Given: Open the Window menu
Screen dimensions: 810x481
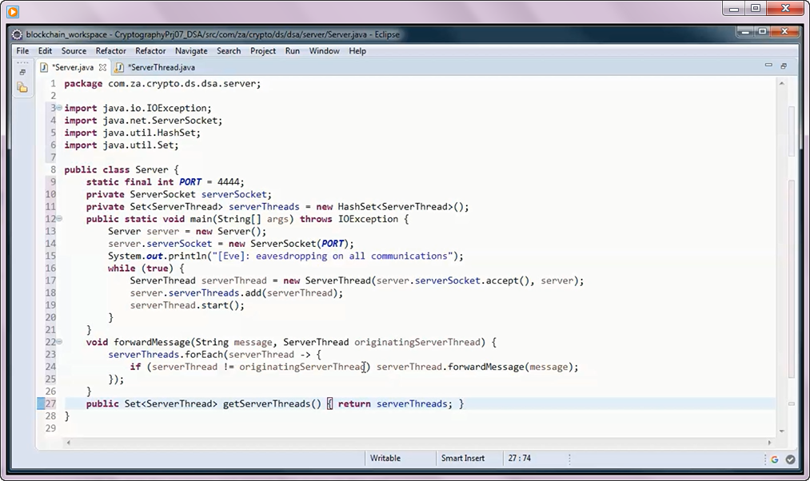Looking at the screenshot, I should (x=325, y=51).
